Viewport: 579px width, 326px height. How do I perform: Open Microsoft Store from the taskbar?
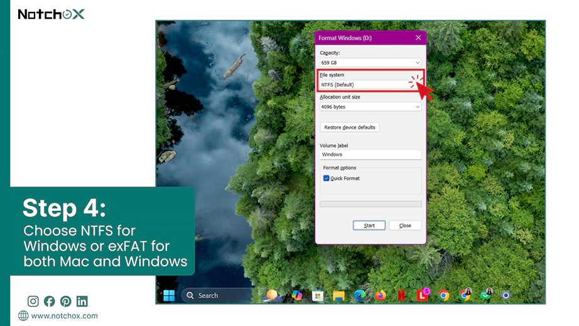pyautogui.click(x=318, y=295)
